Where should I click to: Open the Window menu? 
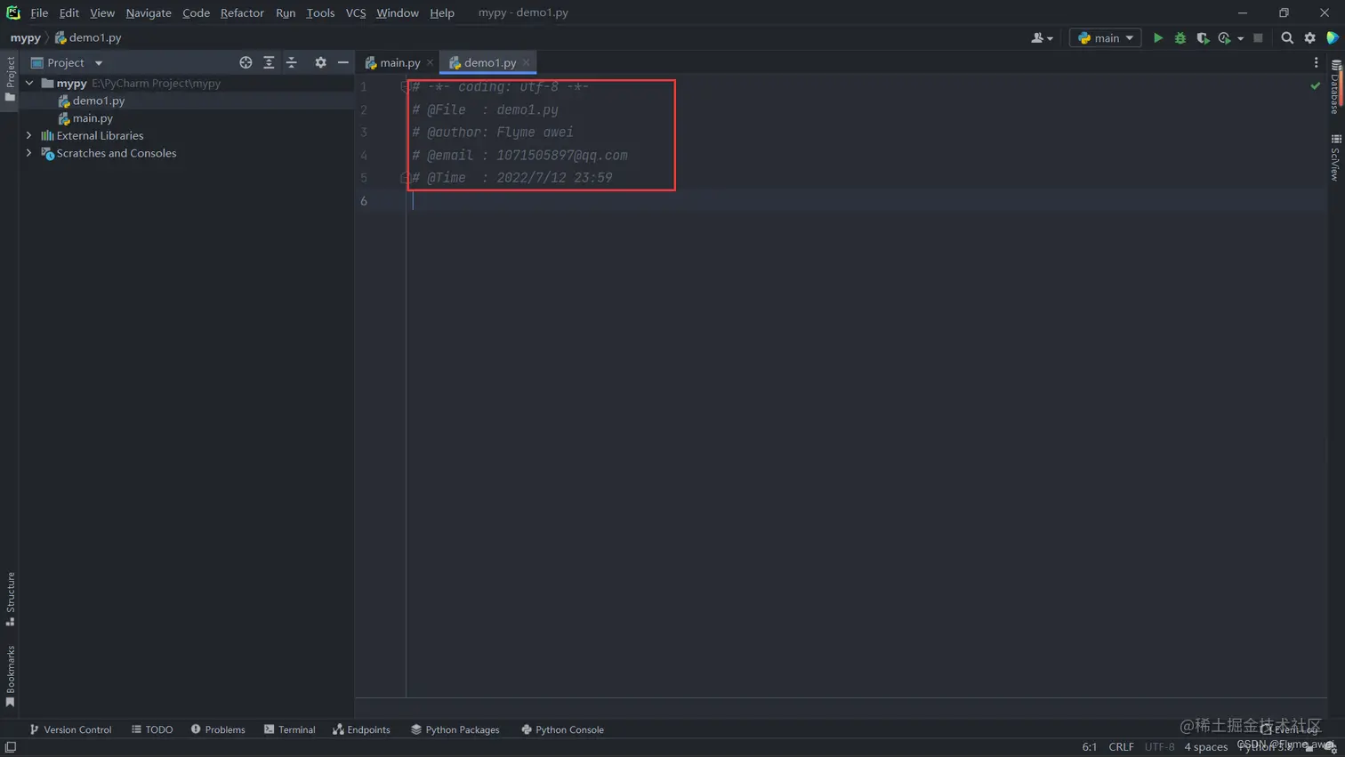(397, 12)
